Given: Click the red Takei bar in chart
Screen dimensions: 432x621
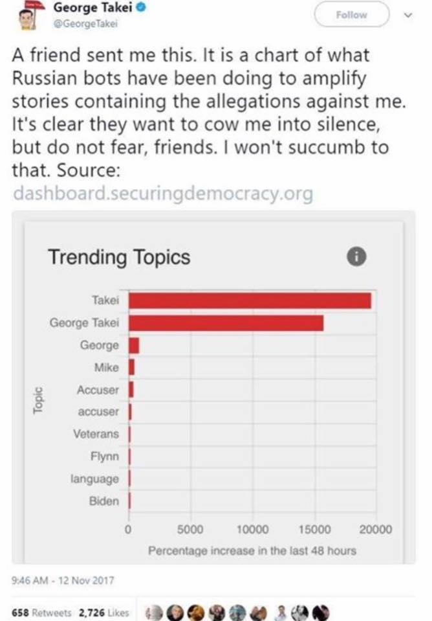Looking at the screenshot, I should pyautogui.click(x=250, y=300).
